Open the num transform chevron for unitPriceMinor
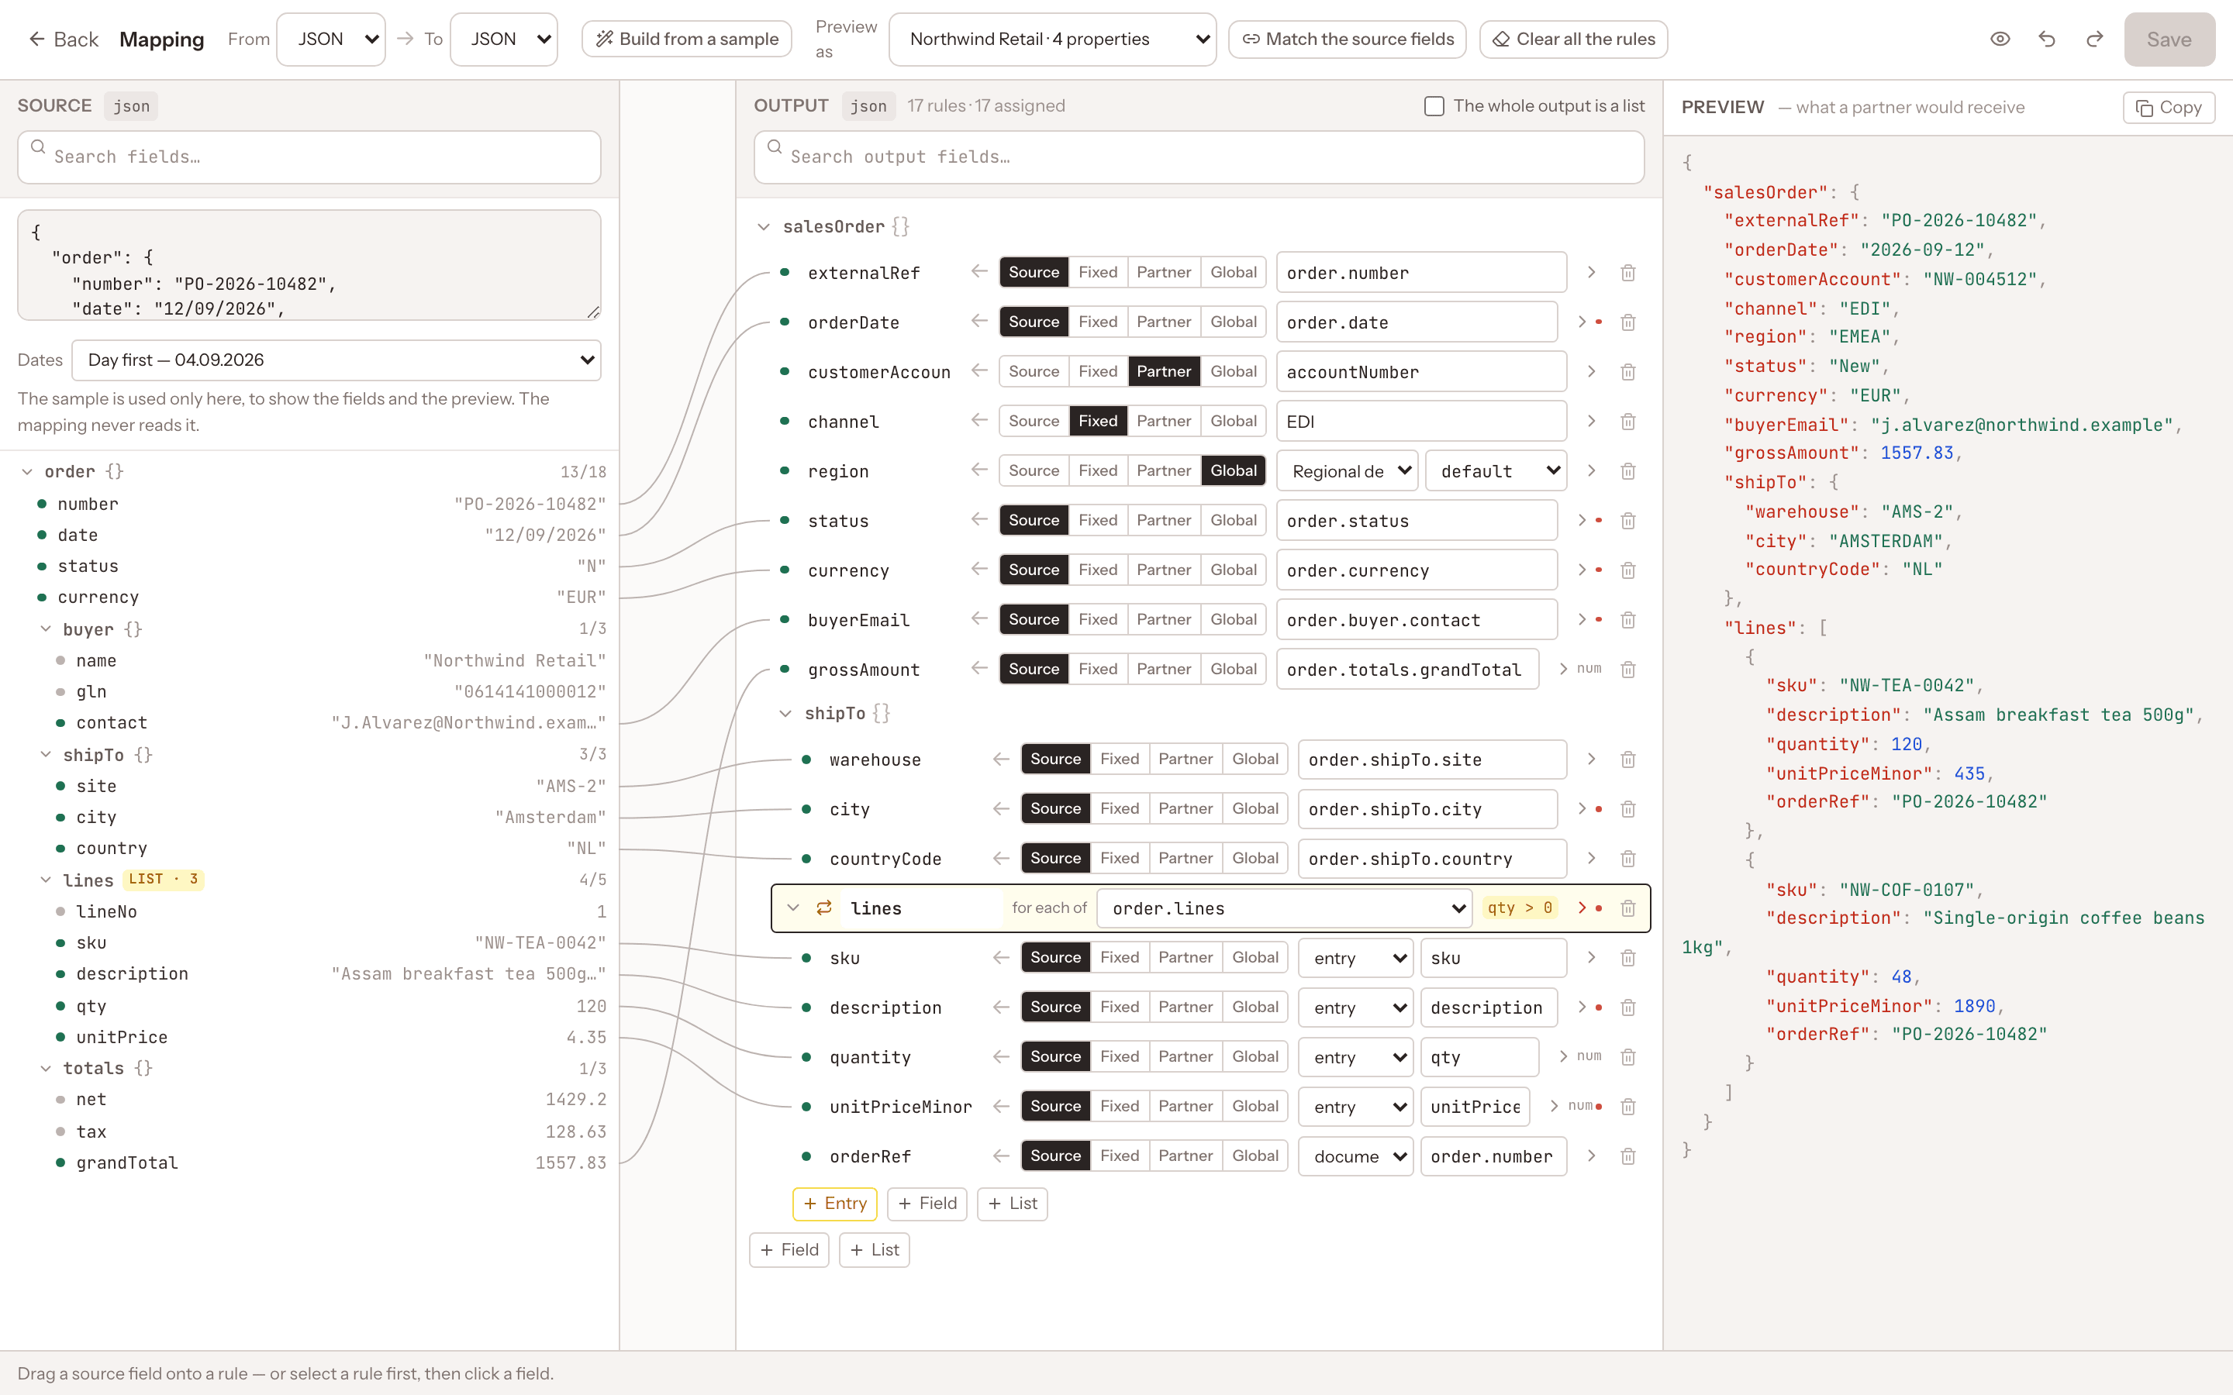 pos(1555,1106)
